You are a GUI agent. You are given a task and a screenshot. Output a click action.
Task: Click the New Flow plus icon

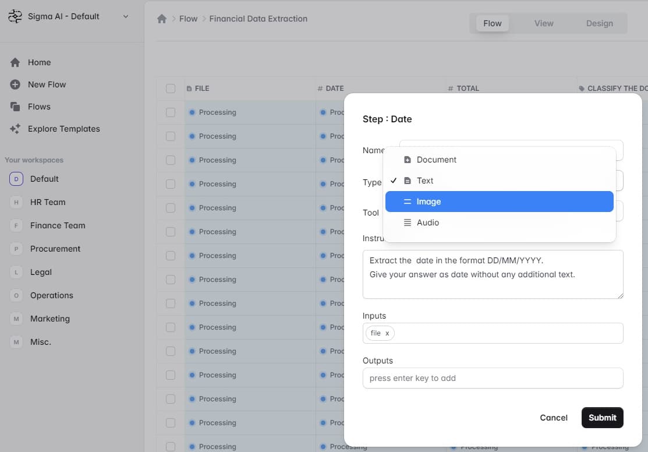tap(15, 84)
